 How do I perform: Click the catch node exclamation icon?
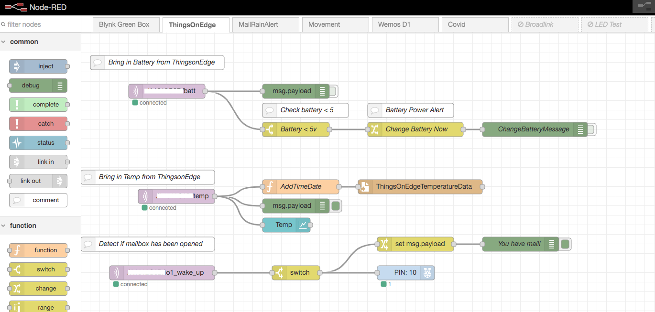(17, 124)
